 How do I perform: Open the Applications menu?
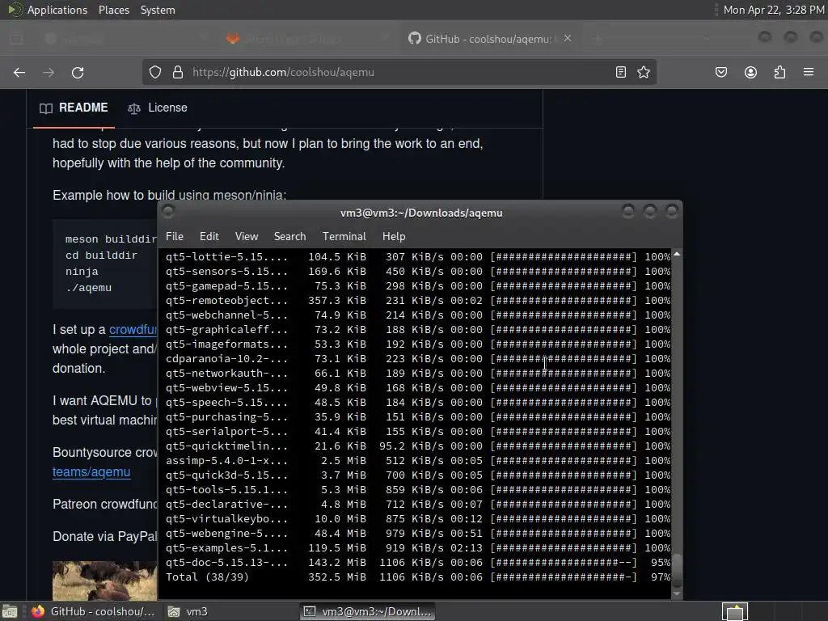(x=57, y=10)
